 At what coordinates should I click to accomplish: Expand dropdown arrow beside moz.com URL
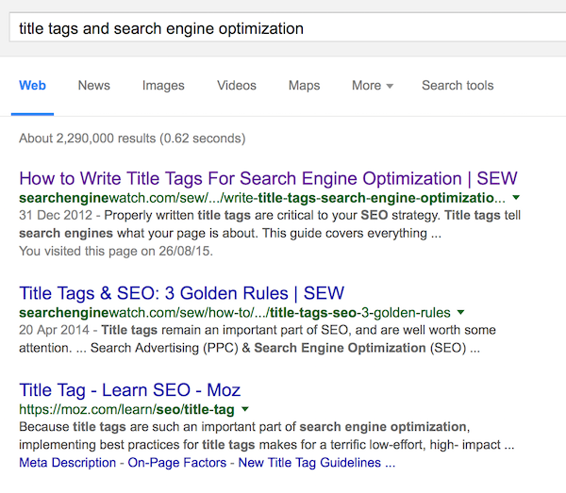(x=244, y=410)
